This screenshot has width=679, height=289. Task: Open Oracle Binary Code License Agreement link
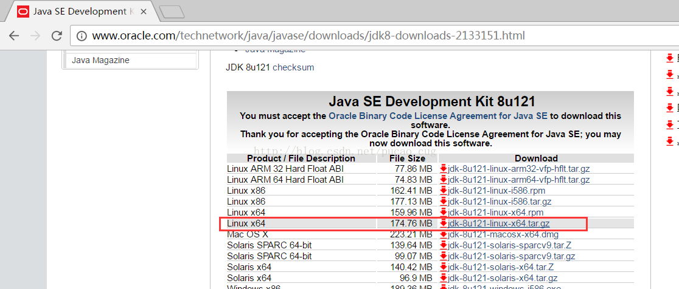click(x=438, y=115)
